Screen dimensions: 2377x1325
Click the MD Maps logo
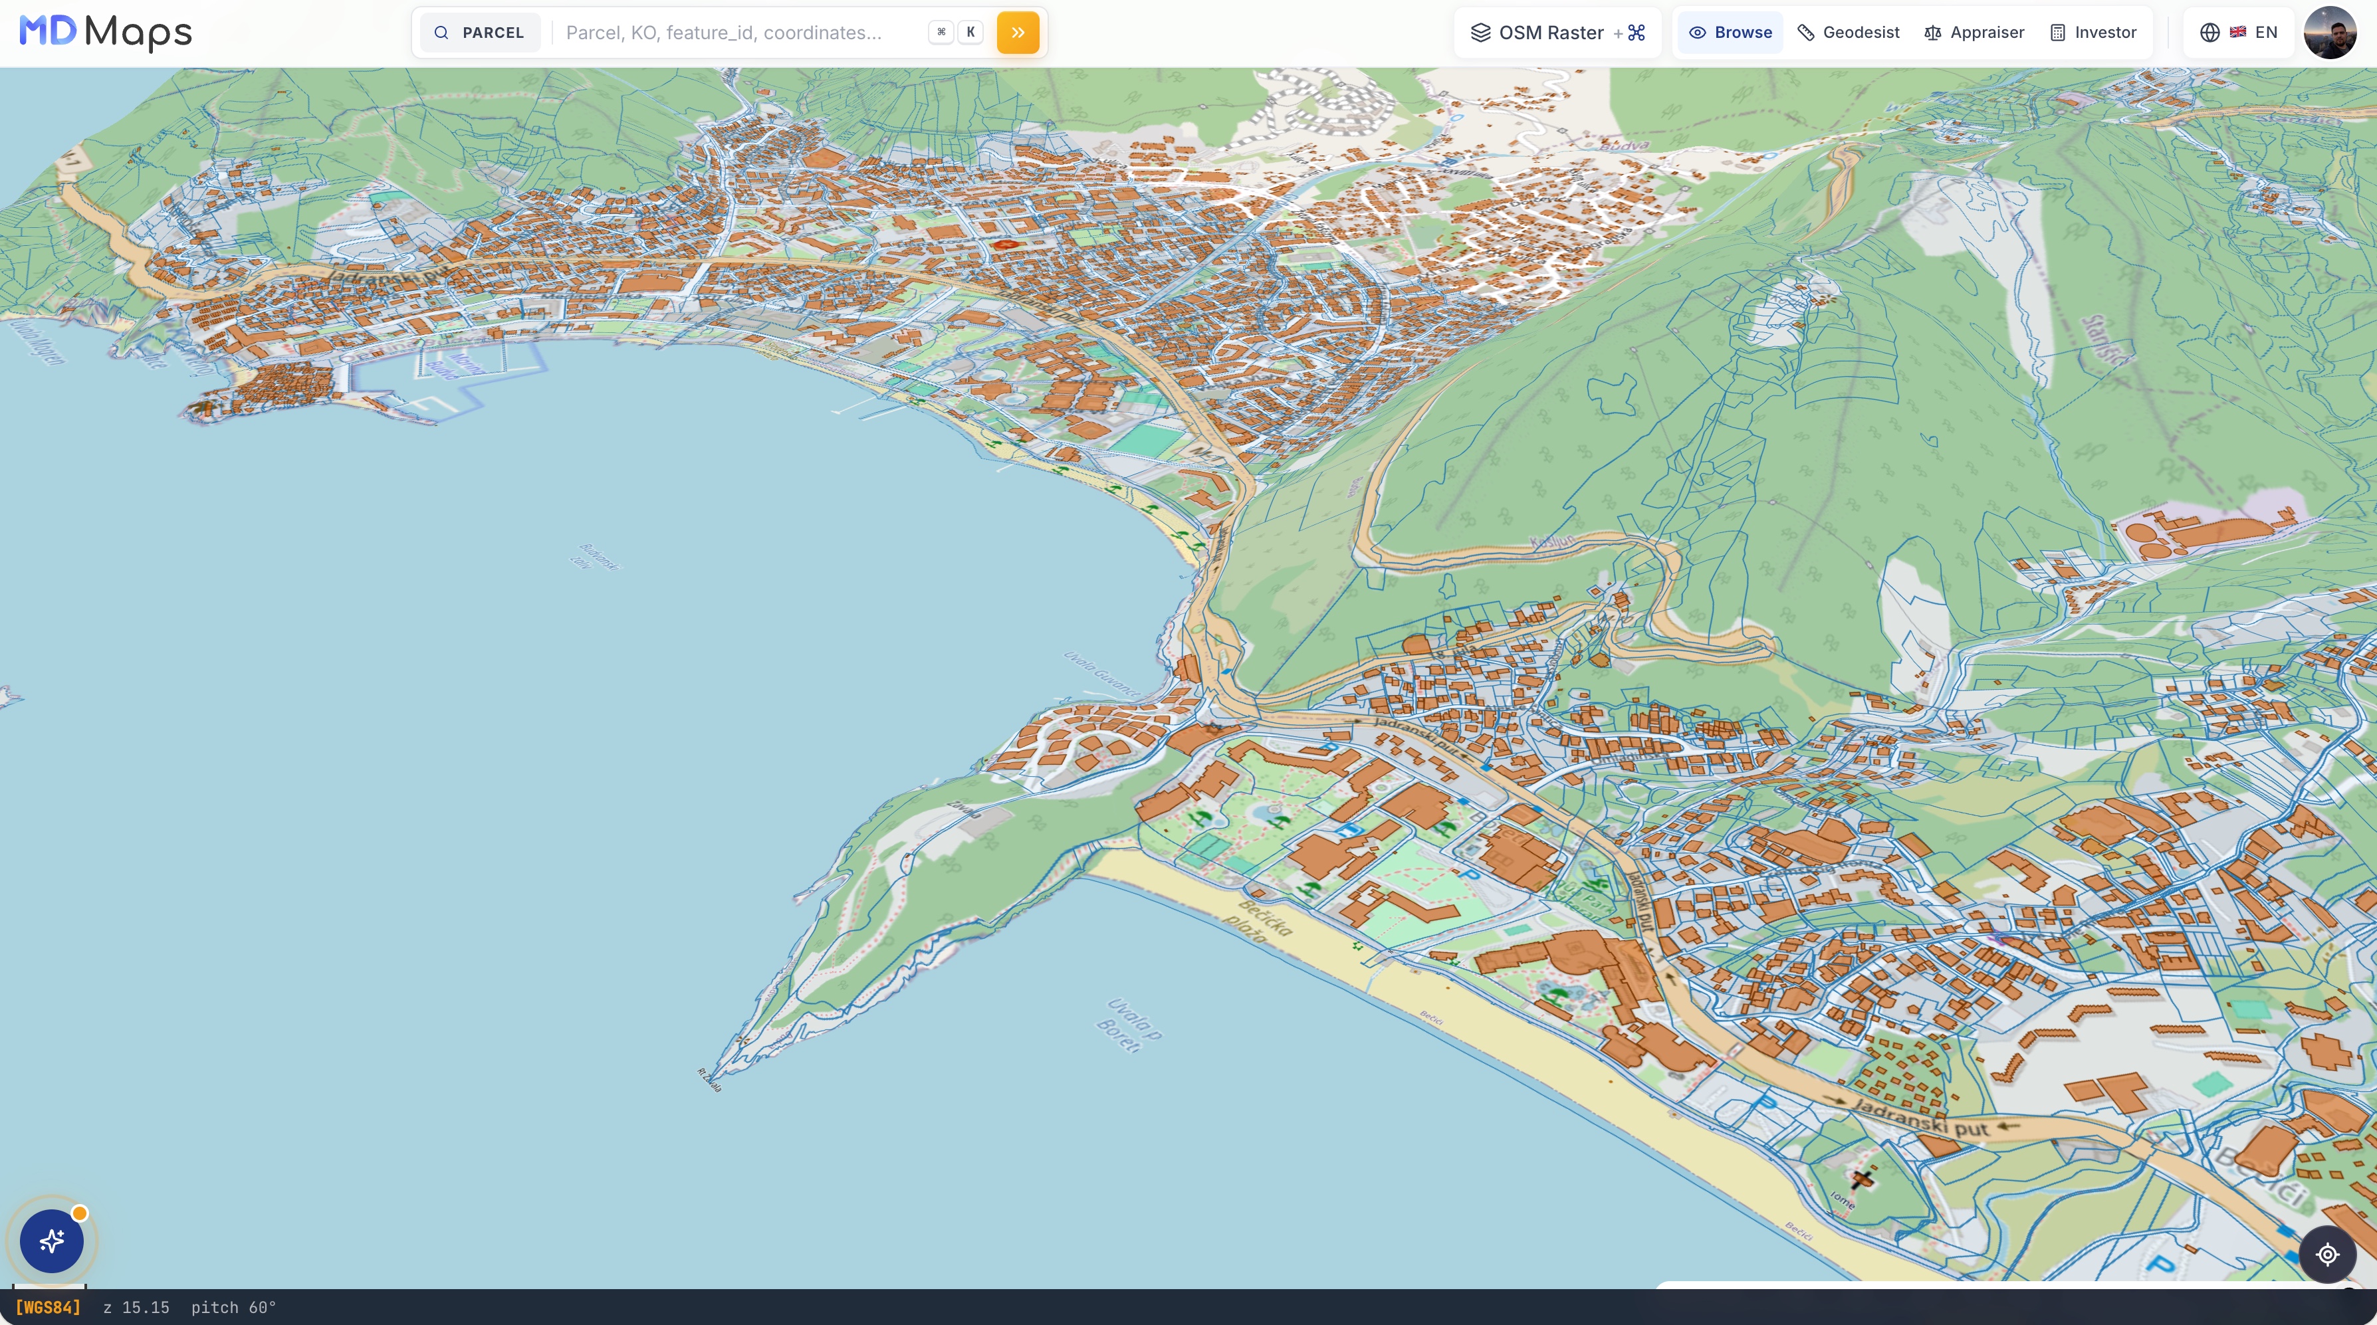(105, 33)
